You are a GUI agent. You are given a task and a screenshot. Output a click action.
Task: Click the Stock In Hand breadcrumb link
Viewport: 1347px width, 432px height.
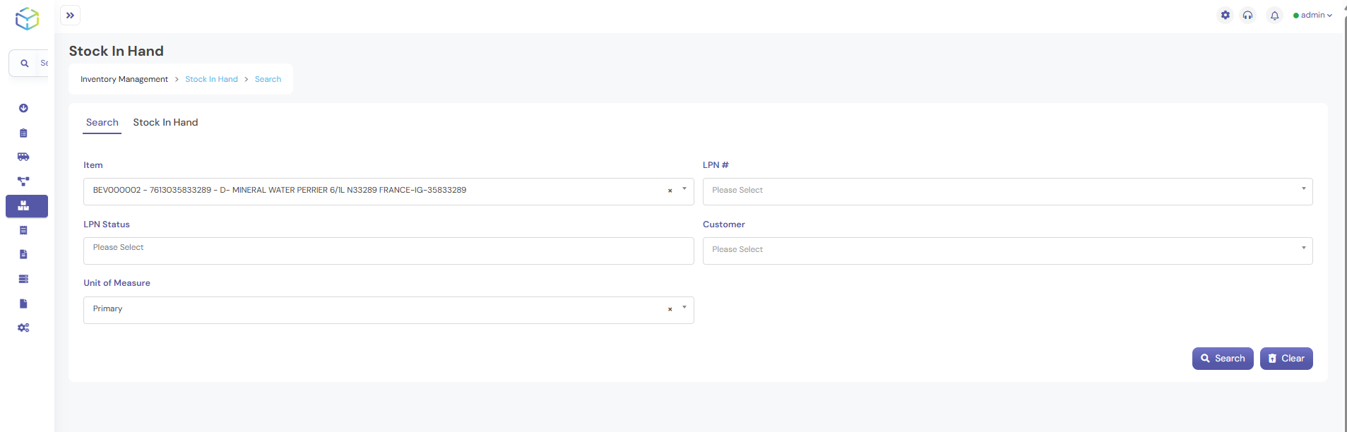211,79
